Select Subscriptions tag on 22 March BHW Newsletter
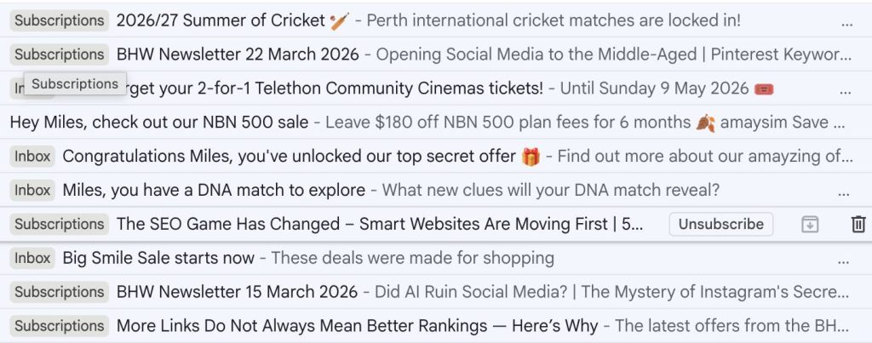This screenshot has height=343, width=872. point(59,54)
